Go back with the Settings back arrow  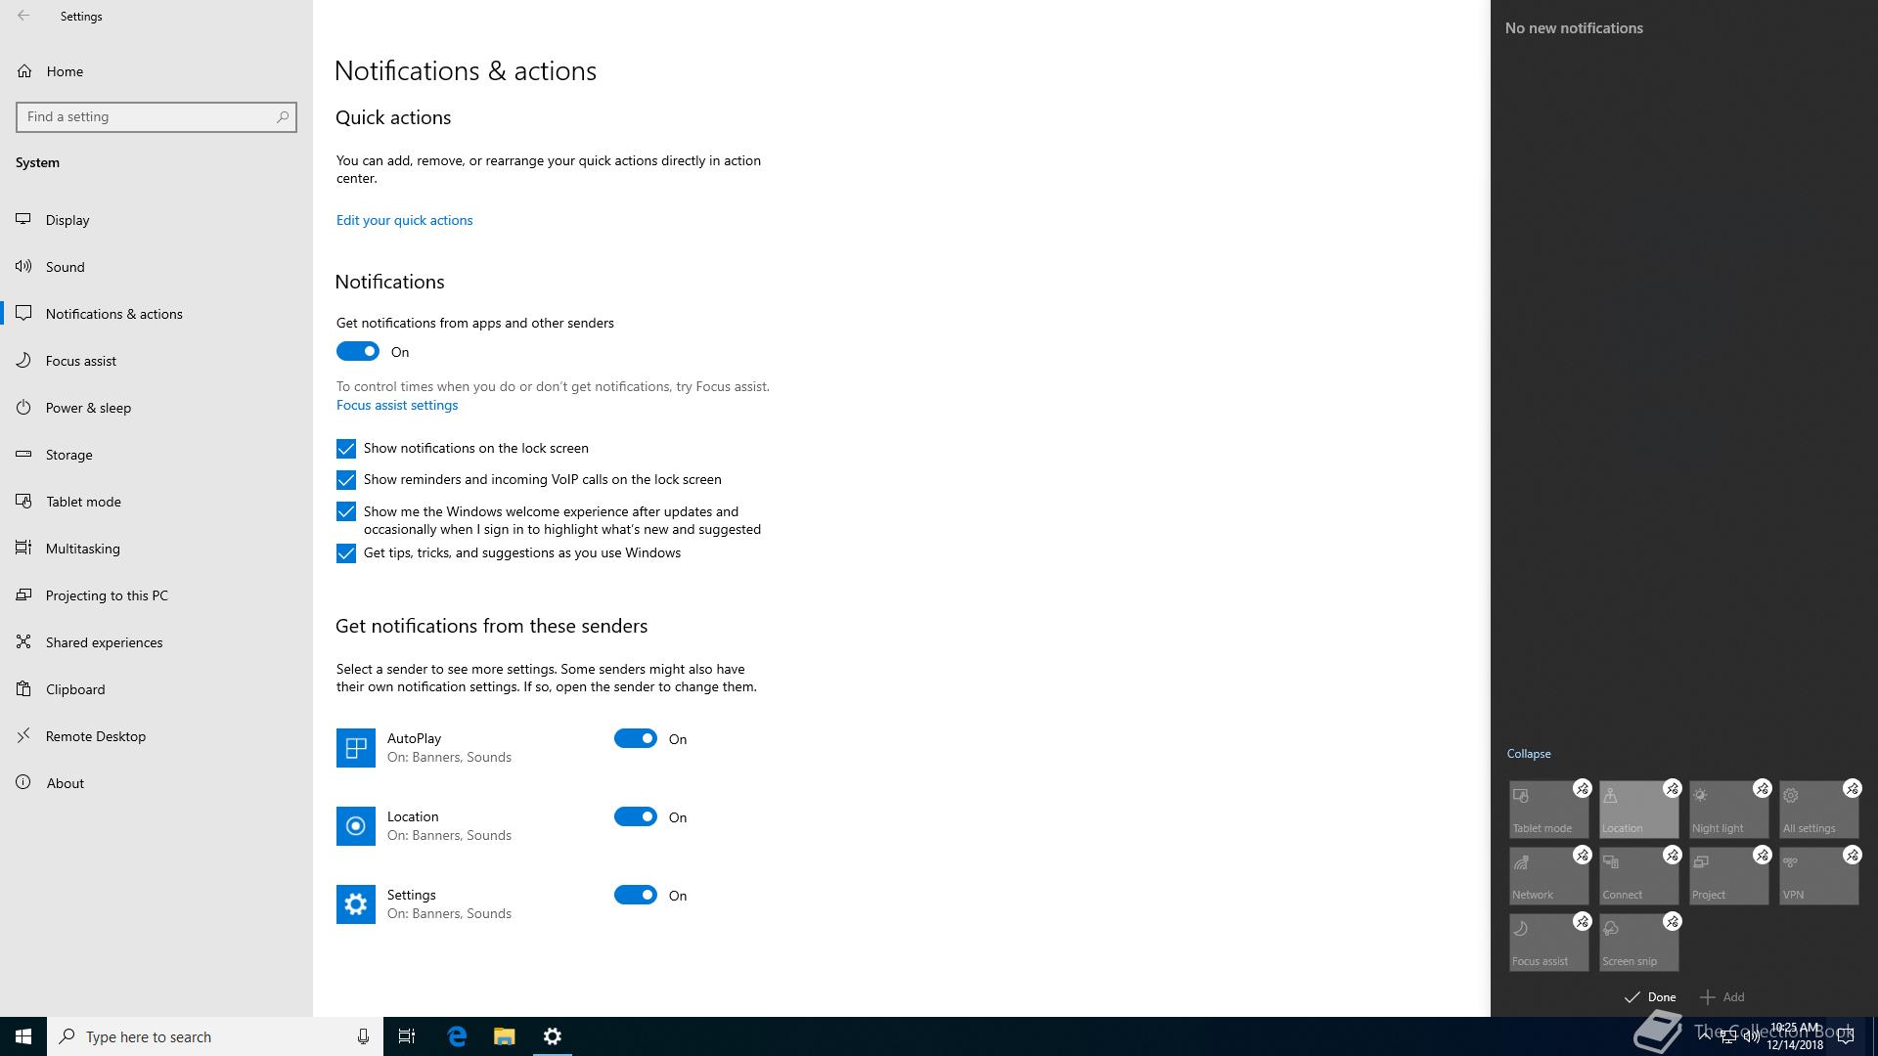point(23,16)
